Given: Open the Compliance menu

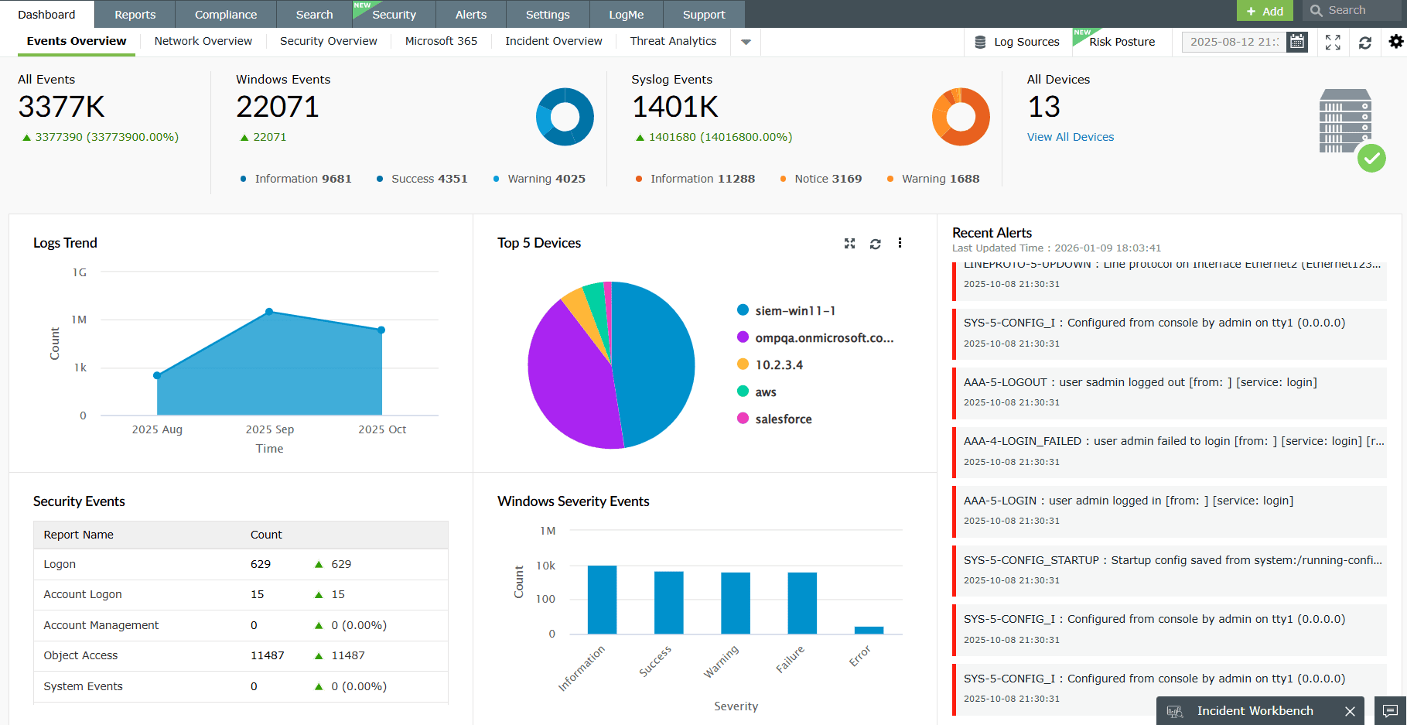Looking at the screenshot, I should click(225, 14).
